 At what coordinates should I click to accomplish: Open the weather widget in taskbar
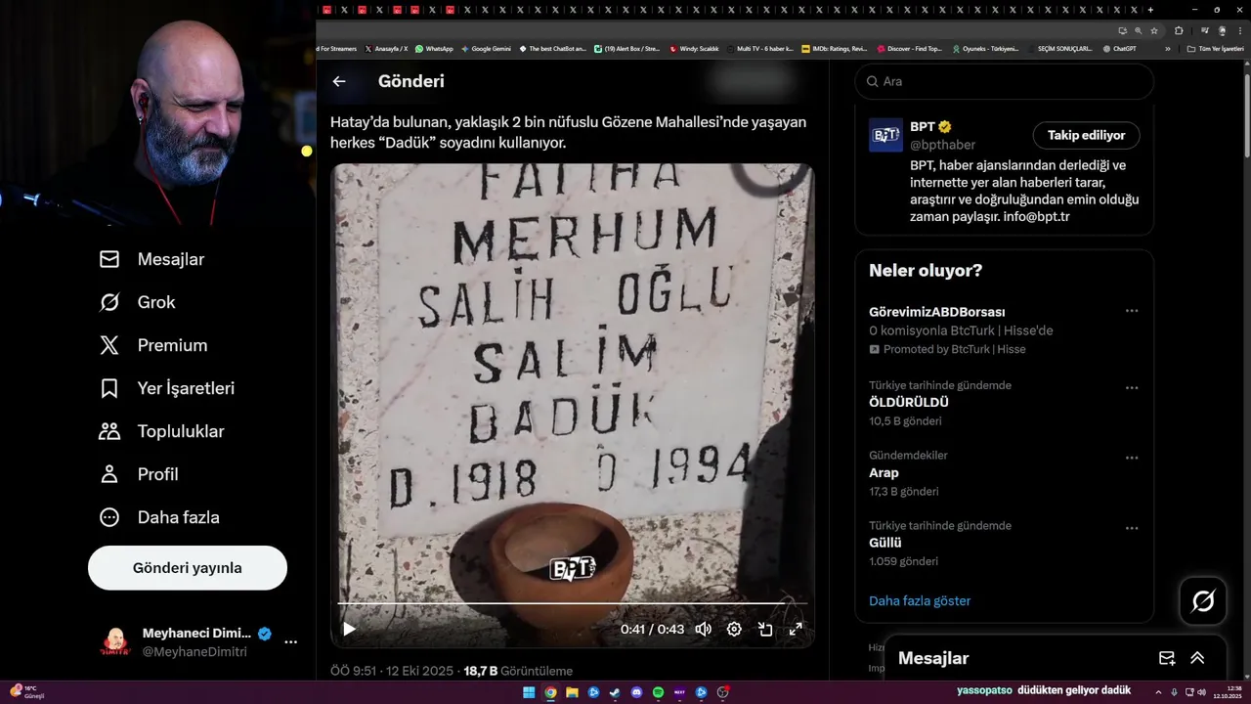pyautogui.click(x=27, y=692)
